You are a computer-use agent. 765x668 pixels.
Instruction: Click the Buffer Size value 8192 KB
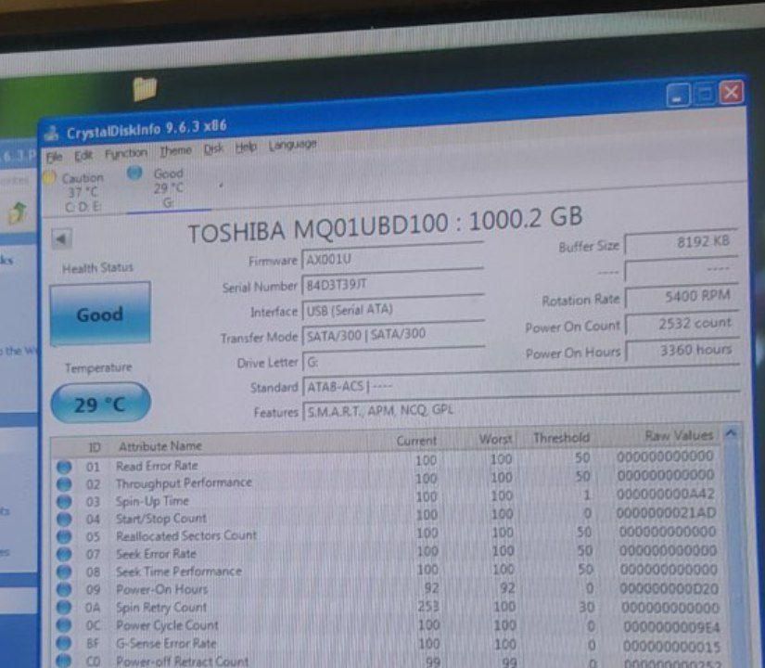[682, 242]
